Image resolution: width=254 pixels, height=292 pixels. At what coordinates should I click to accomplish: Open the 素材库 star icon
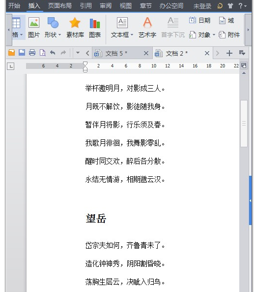pyautogui.click(x=75, y=23)
